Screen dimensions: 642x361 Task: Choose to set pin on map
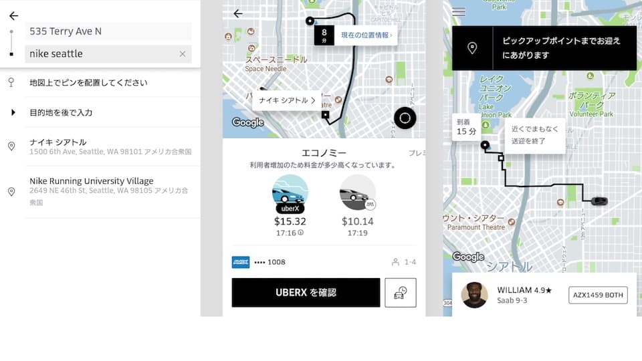point(100,83)
